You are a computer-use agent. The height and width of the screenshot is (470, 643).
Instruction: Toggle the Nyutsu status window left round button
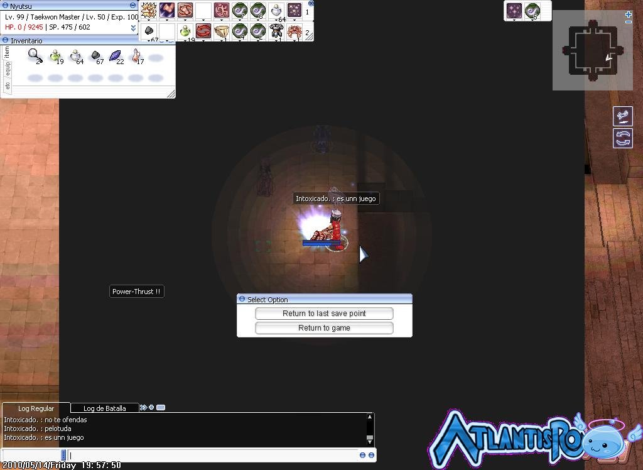5,5
